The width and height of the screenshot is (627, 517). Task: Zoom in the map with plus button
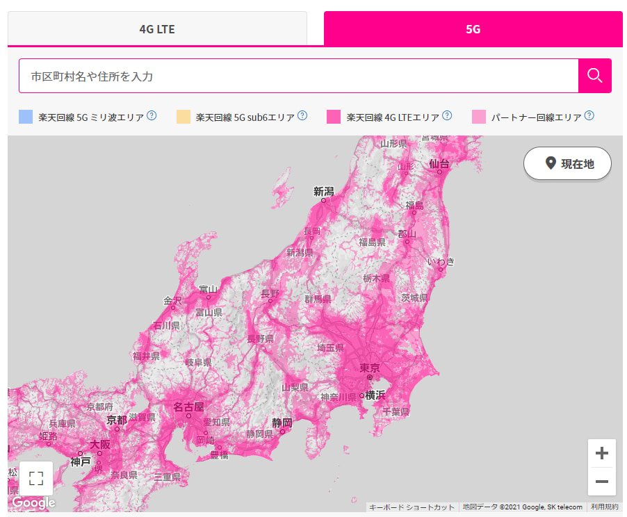pos(602,453)
